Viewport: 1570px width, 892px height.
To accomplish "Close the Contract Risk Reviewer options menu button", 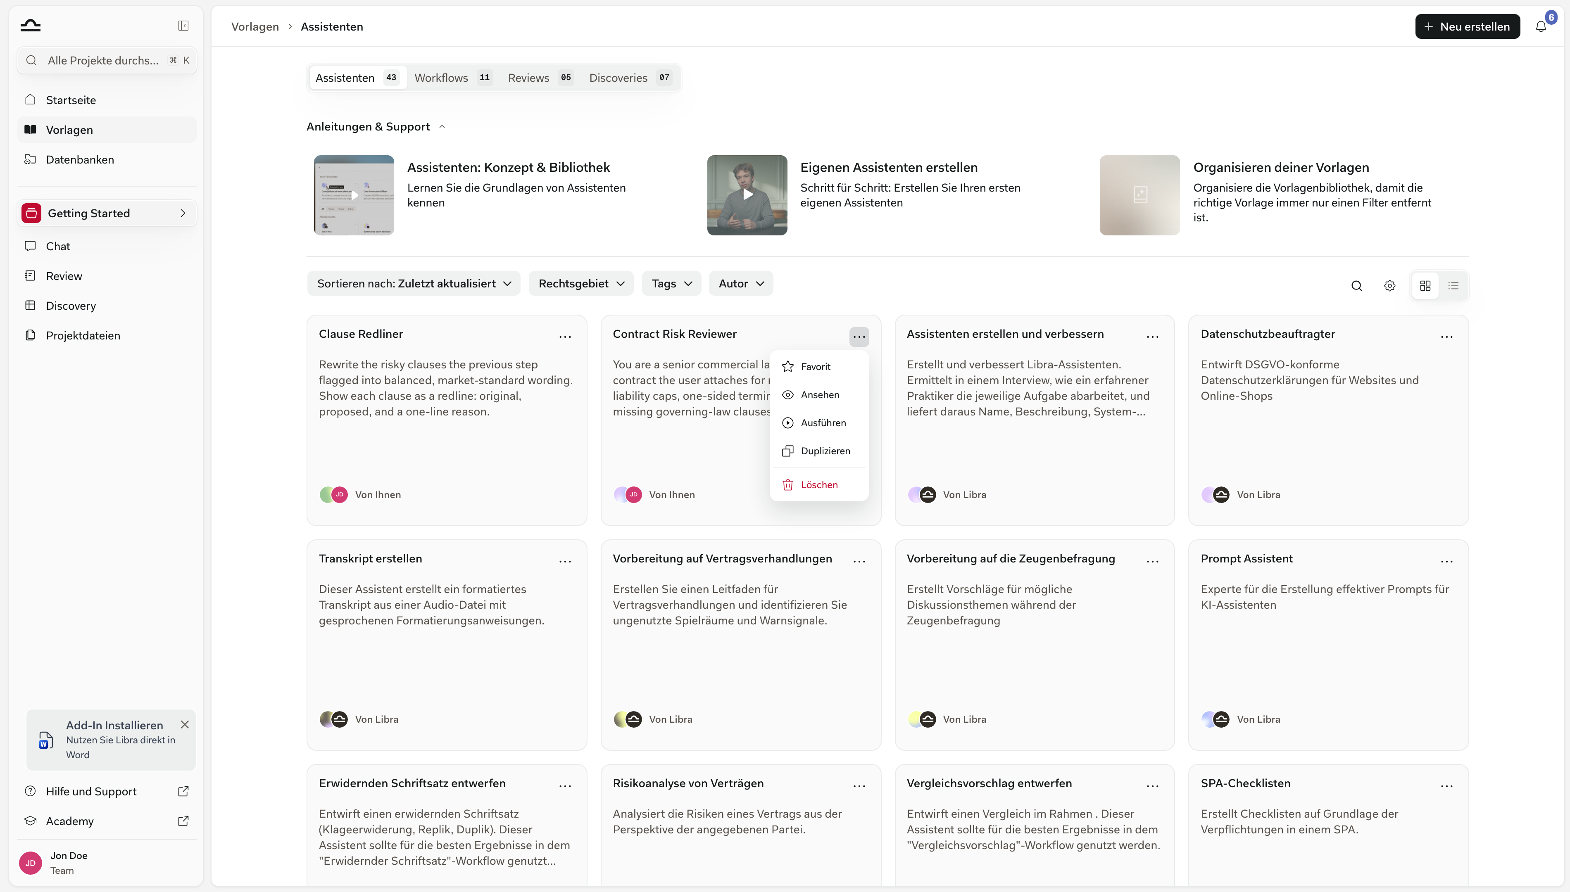I will click(x=859, y=336).
